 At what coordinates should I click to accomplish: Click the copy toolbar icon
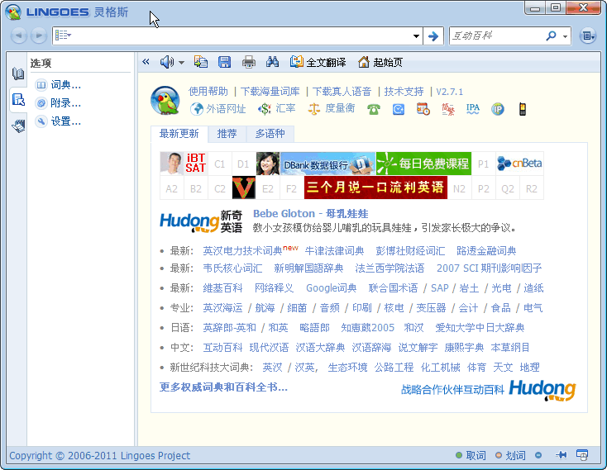(x=200, y=62)
